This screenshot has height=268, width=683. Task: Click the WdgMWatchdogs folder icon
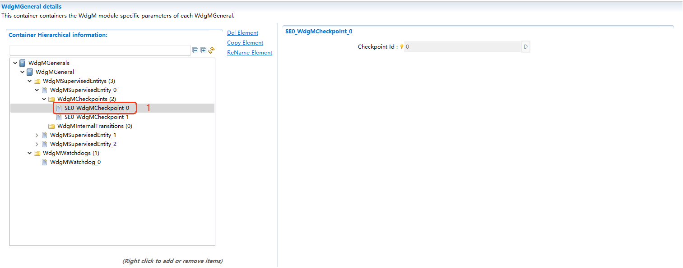coord(37,153)
